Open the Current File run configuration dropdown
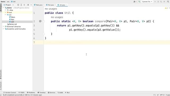 pos(147,2)
